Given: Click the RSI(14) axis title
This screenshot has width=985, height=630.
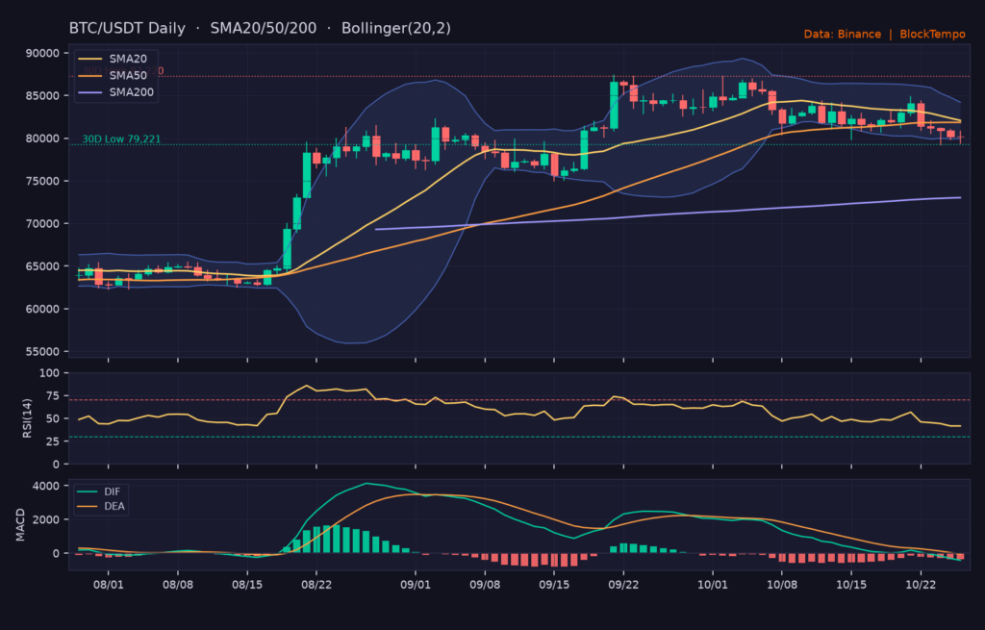Looking at the screenshot, I should [27, 418].
